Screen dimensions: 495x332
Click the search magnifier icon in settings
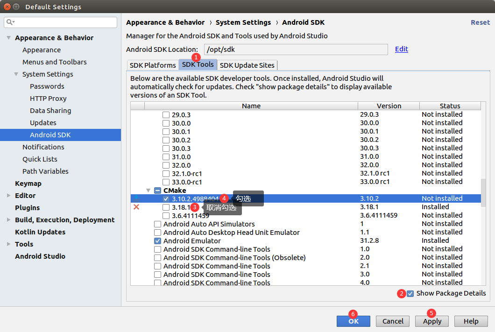click(x=10, y=22)
